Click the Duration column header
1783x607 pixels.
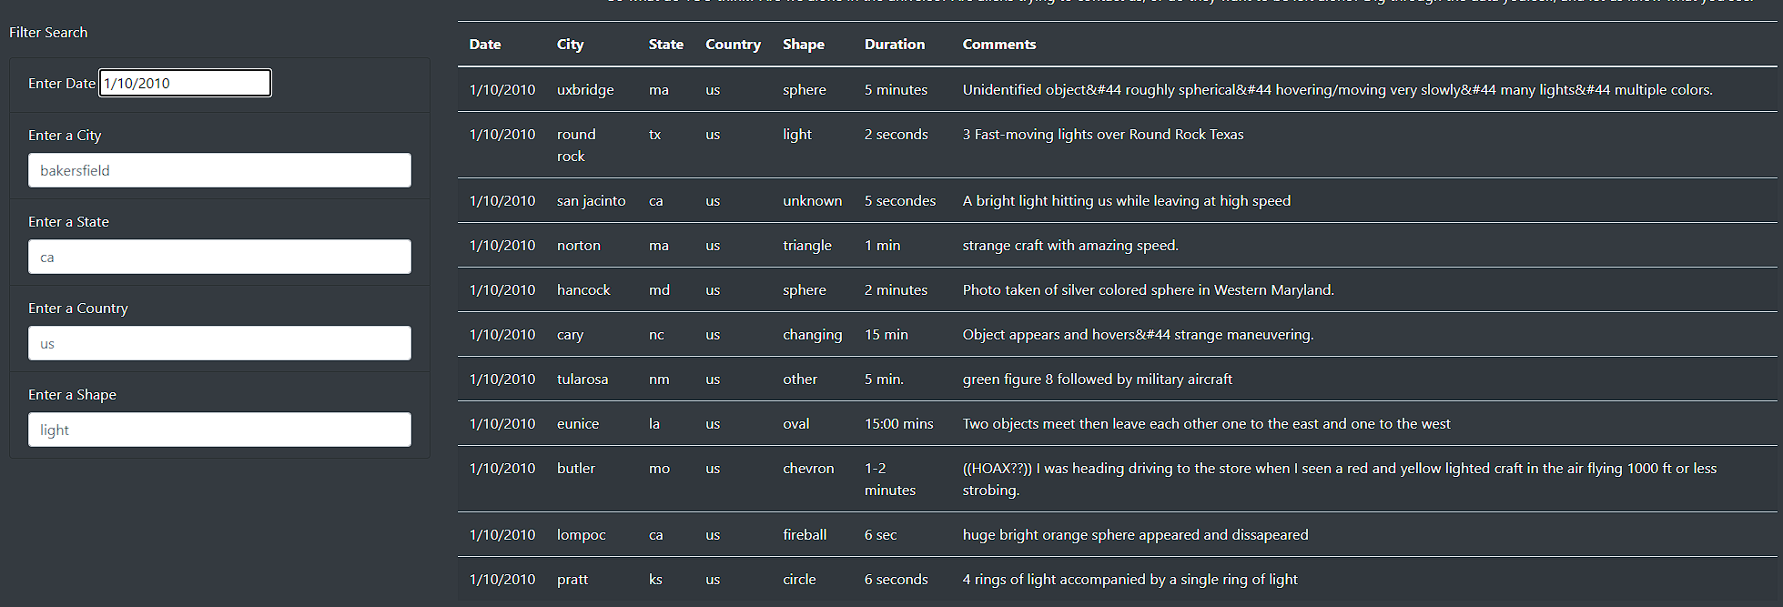[894, 44]
